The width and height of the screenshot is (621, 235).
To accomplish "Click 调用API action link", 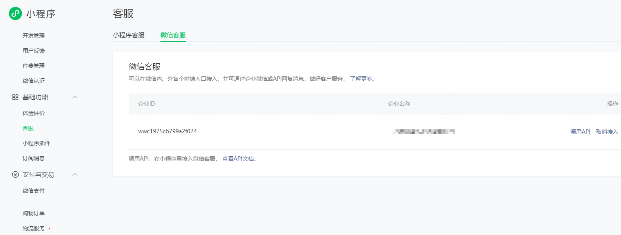I will tap(580, 132).
